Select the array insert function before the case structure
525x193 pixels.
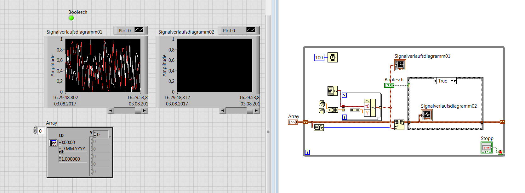pos(399,125)
